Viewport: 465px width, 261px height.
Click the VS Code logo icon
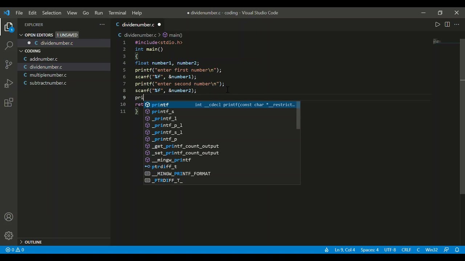[7, 13]
